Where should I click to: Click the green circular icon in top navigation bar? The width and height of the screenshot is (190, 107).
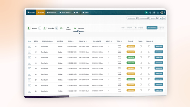[x=146, y=12]
